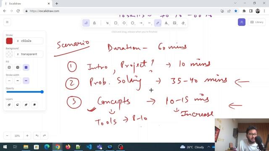Image resolution: width=269 pixels, height=151 pixels.
Task: Set stroke width to bold
Action: (x=18, y=81)
